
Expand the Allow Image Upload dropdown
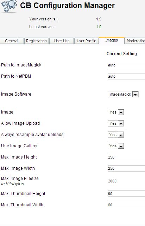[116, 123]
